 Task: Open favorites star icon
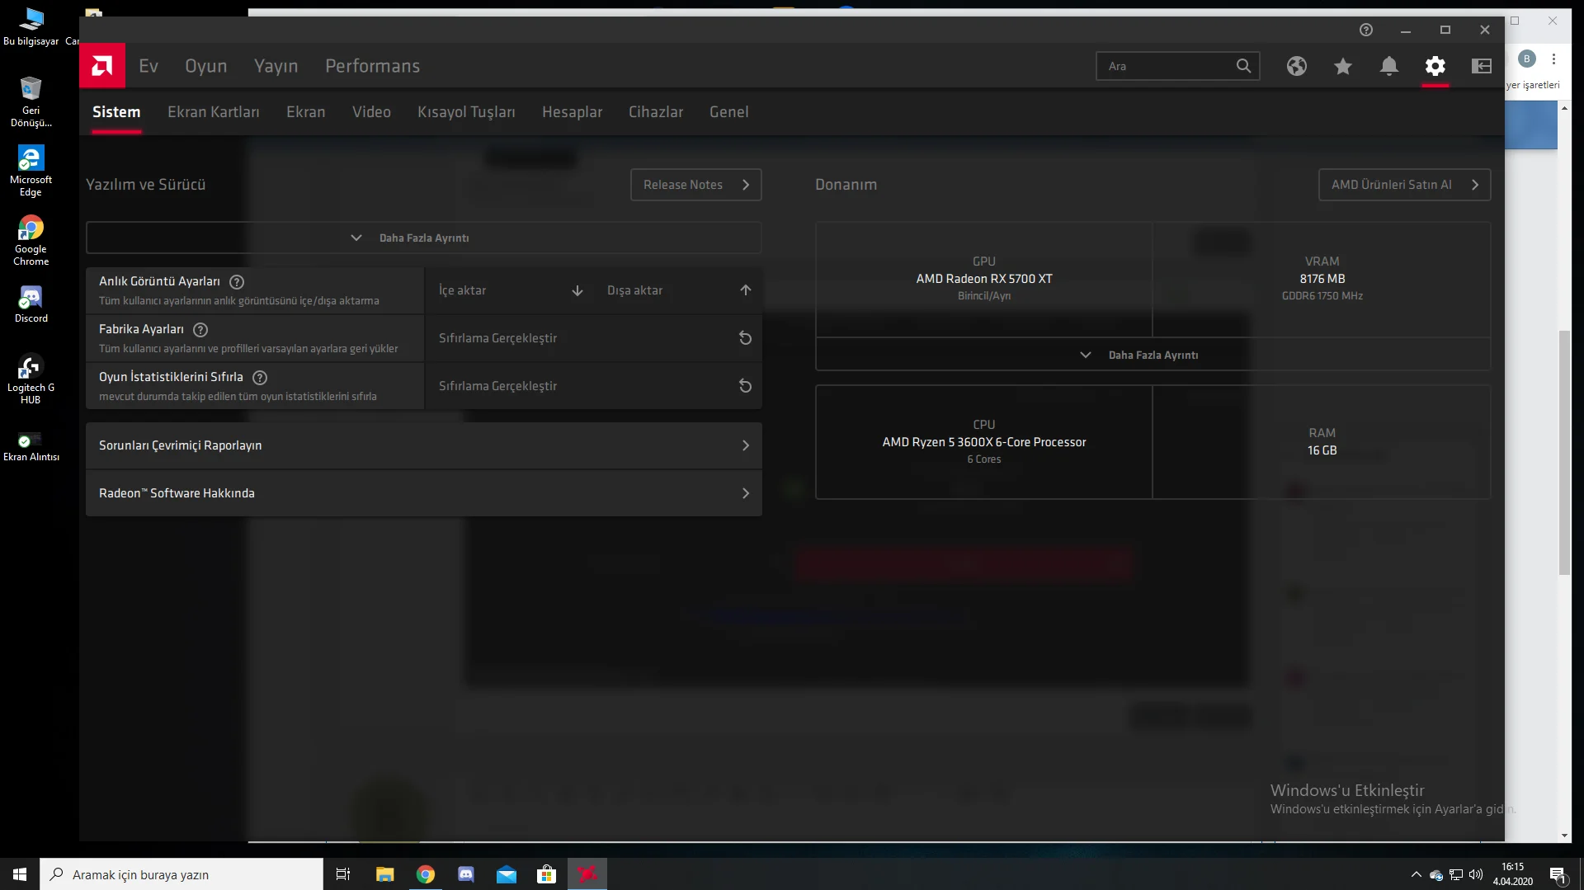(x=1343, y=66)
